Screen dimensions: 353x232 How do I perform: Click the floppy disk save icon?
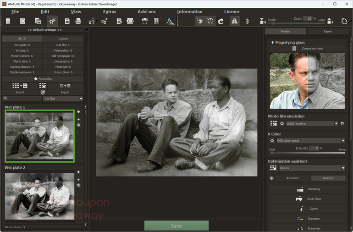coord(67,21)
